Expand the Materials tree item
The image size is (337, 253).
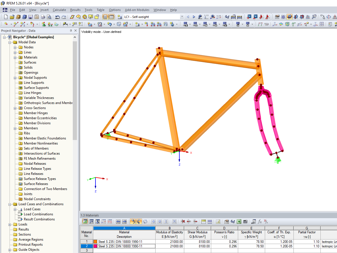point(15,57)
